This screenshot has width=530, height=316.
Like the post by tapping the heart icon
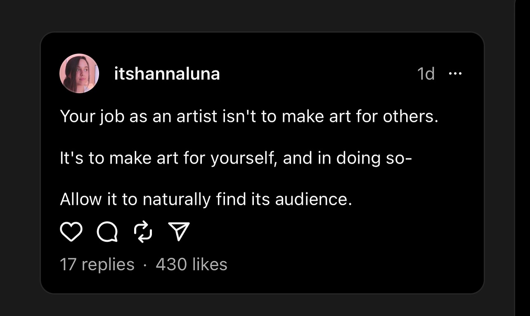[x=71, y=232]
